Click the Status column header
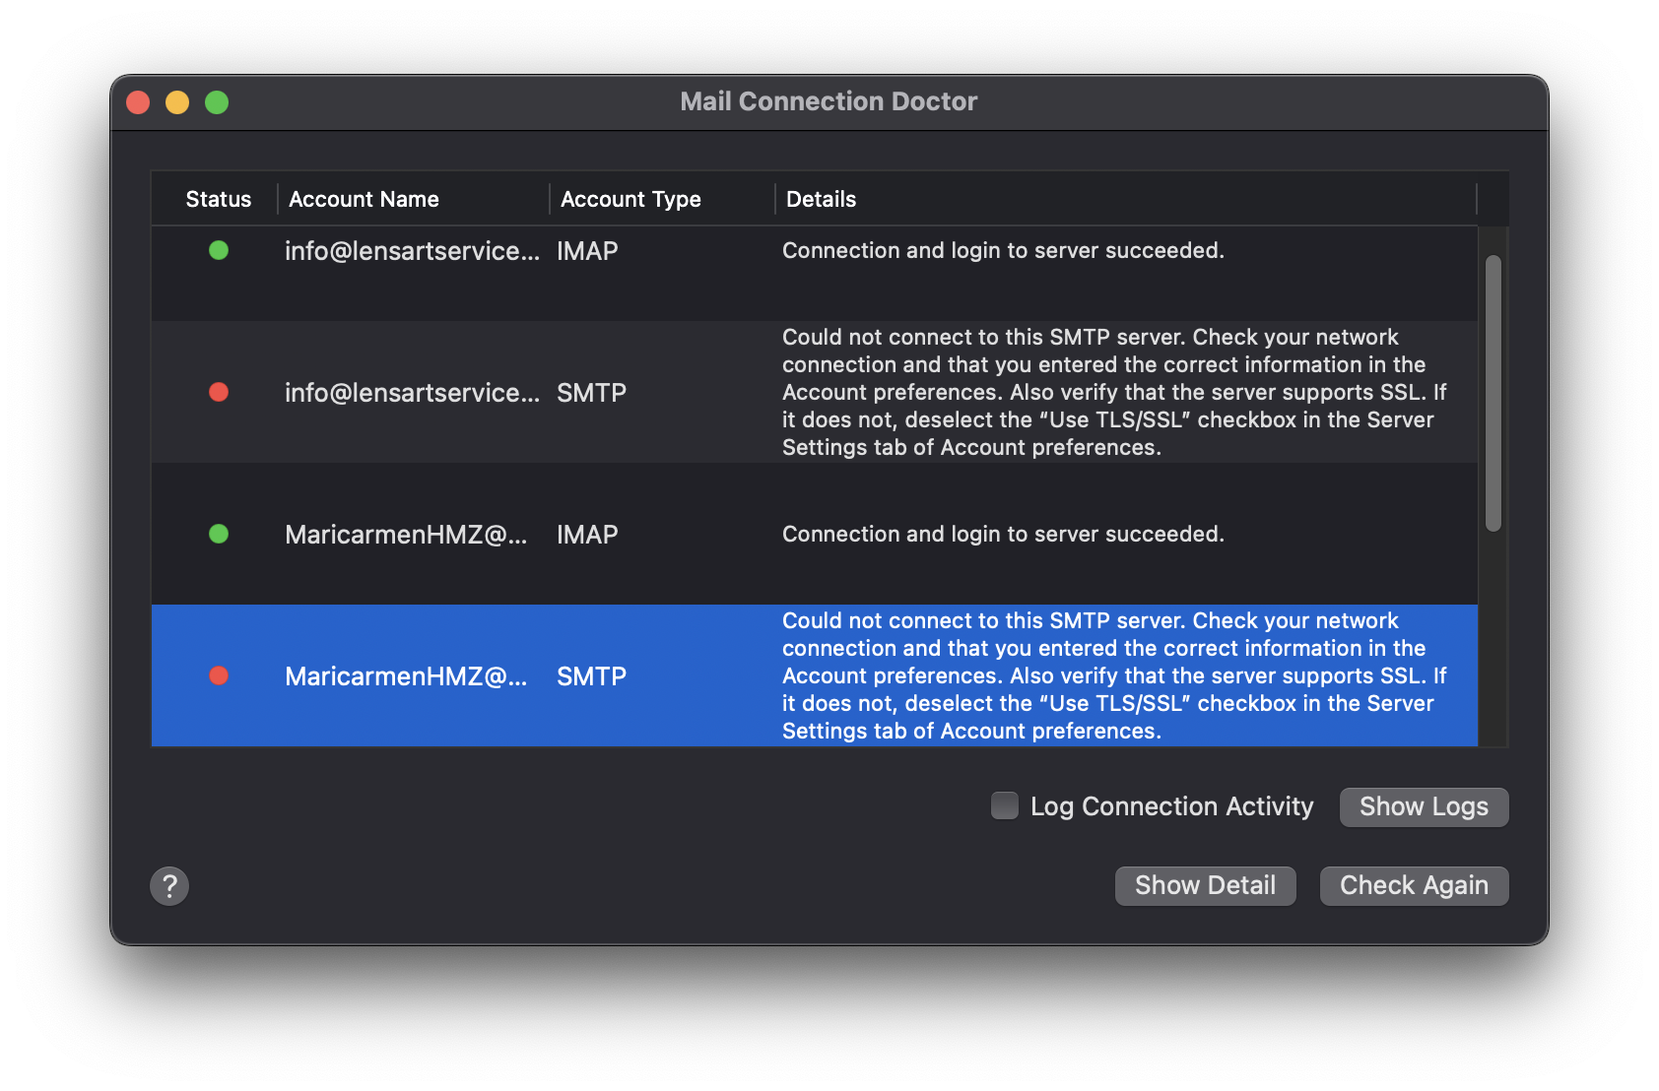Viewport: 1659px width, 1091px height. click(218, 199)
